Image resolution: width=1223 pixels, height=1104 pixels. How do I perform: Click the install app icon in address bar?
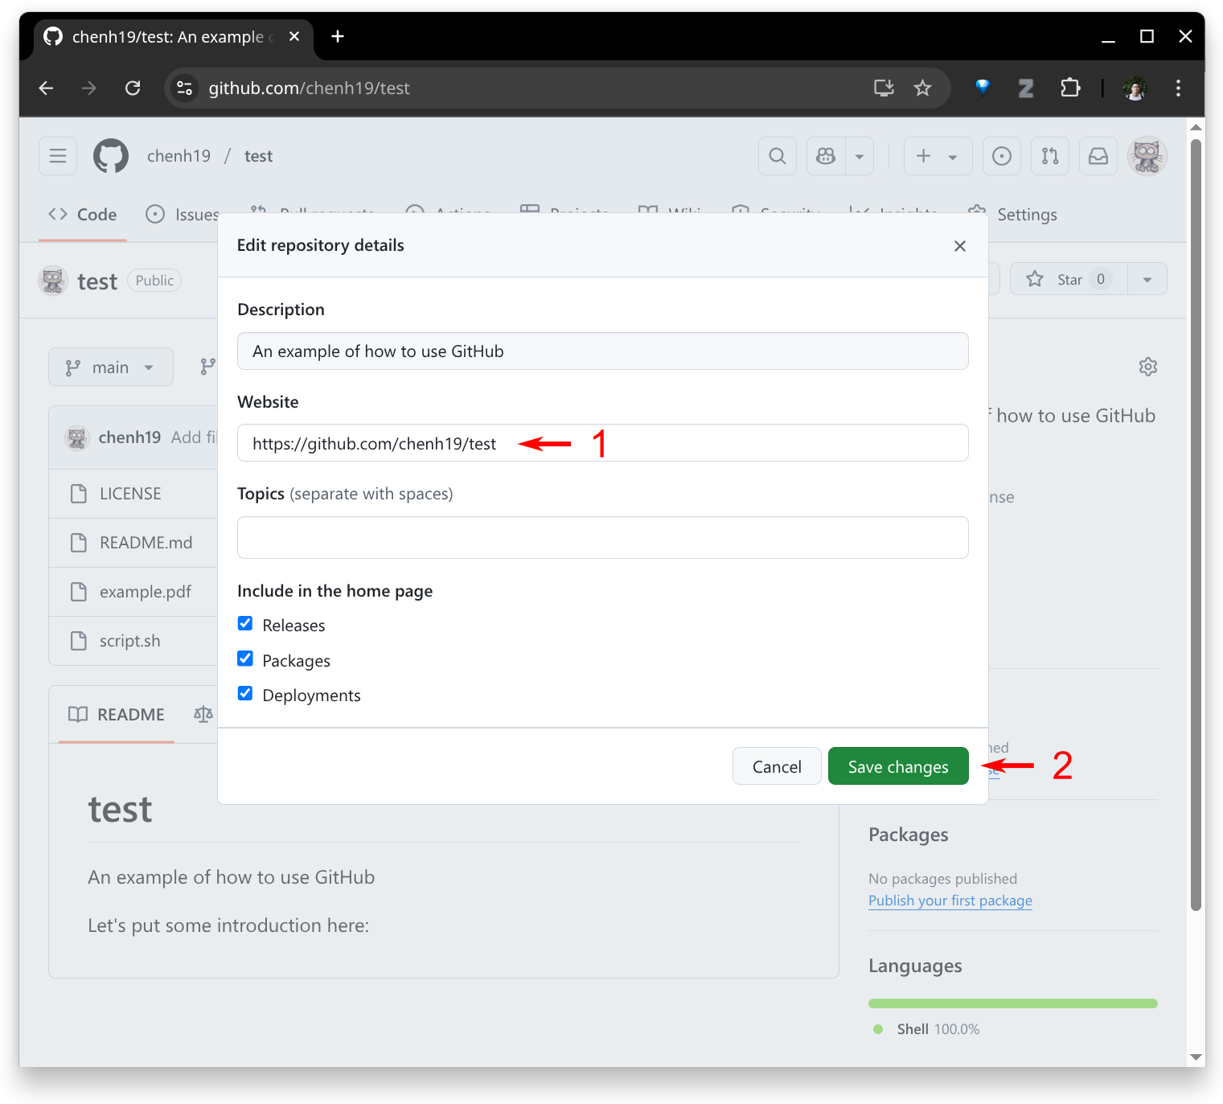click(884, 88)
